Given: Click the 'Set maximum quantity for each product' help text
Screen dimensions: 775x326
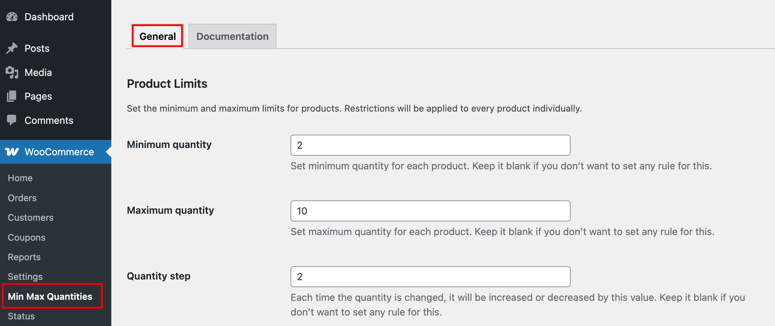Looking at the screenshot, I should [x=502, y=232].
